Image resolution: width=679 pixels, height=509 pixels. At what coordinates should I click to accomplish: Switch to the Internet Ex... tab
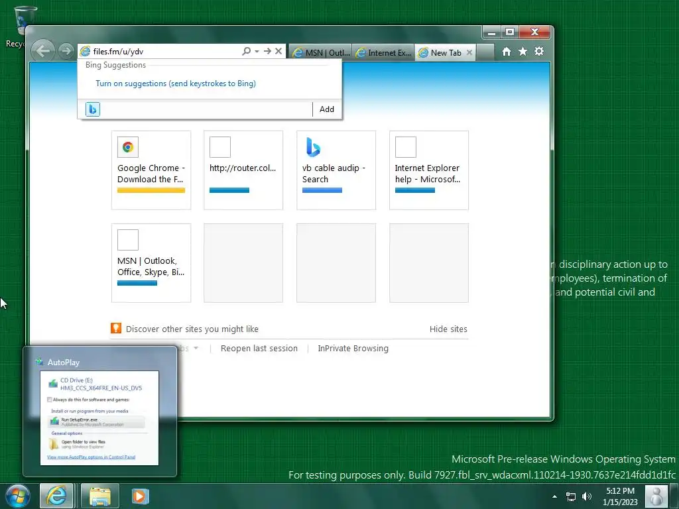(x=383, y=52)
